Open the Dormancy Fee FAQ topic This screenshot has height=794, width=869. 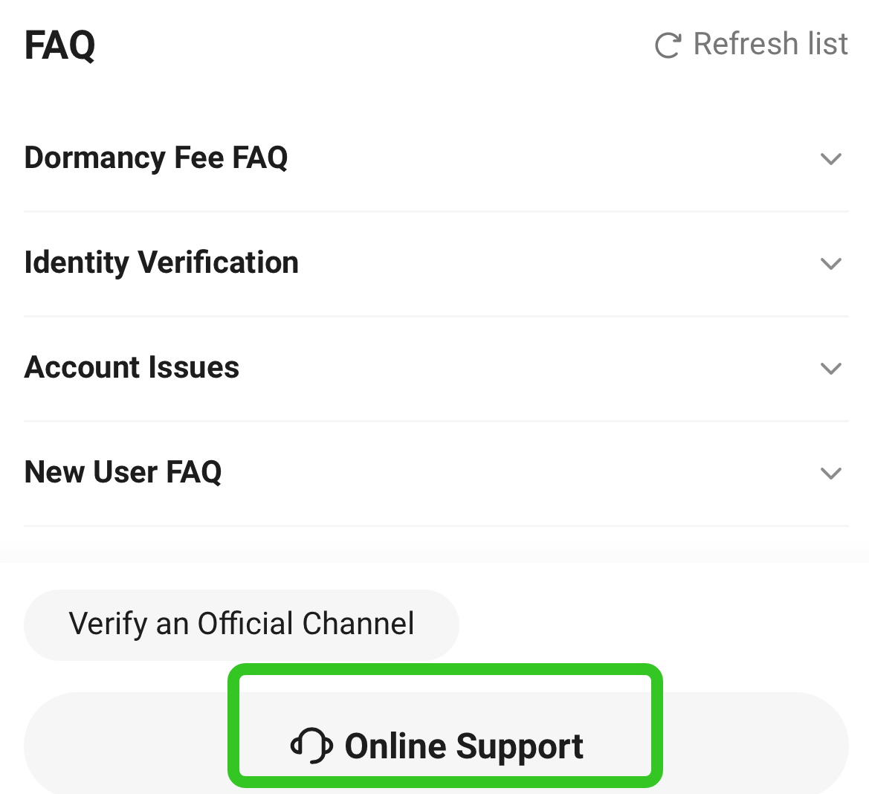(x=156, y=158)
